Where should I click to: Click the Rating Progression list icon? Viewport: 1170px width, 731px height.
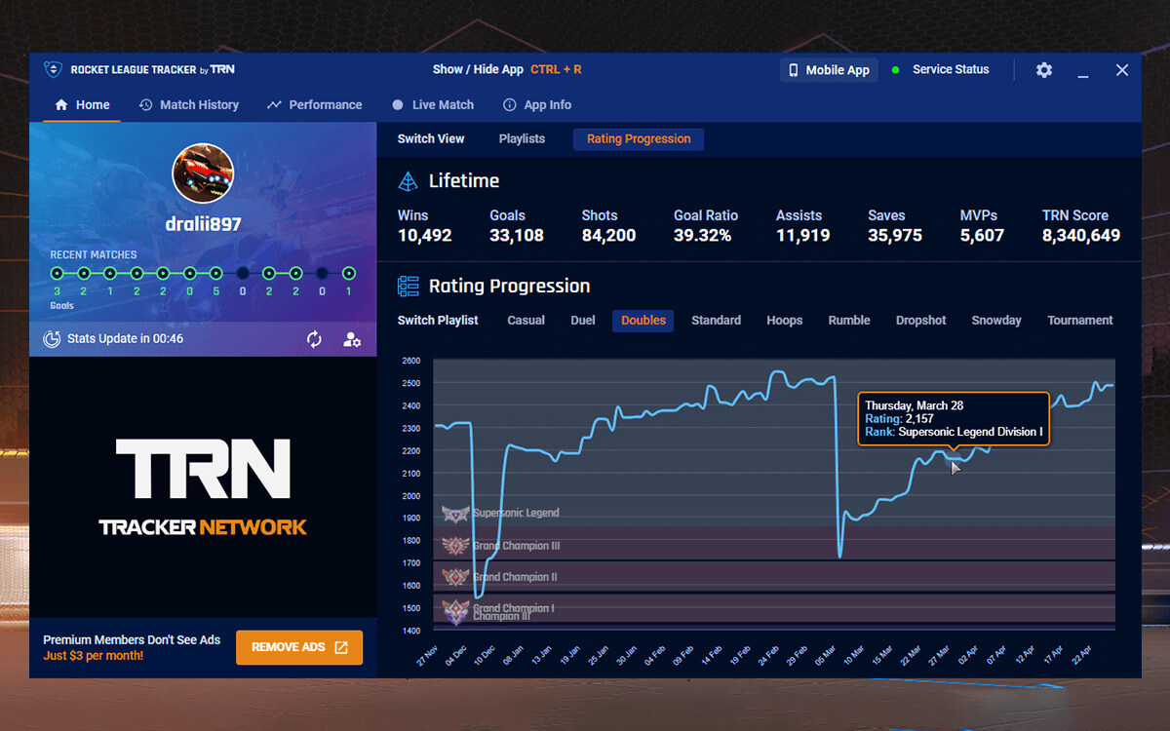(x=409, y=287)
